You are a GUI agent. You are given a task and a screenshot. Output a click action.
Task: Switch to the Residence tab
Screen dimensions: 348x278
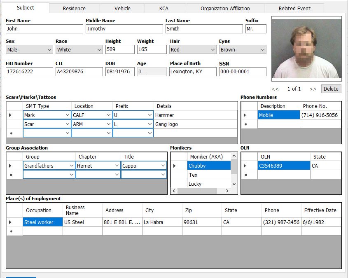[74, 8]
